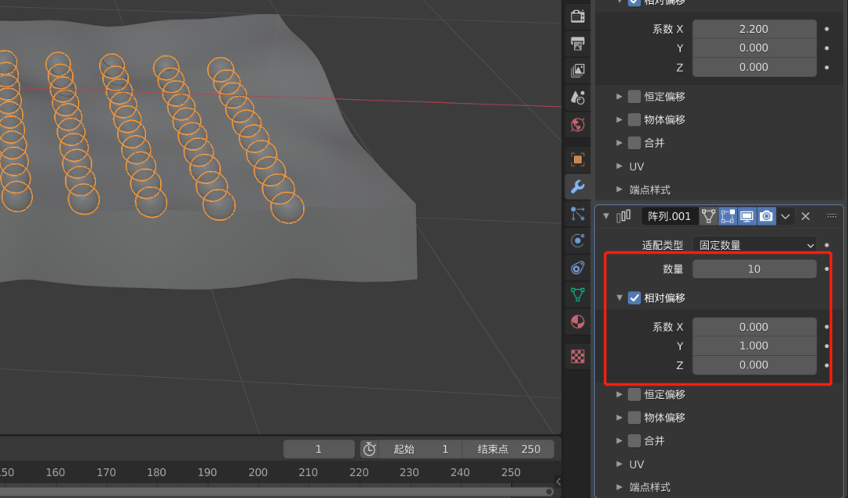Toggle the preview range clock icon
Screen dimensions: 848x498
pos(369,449)
